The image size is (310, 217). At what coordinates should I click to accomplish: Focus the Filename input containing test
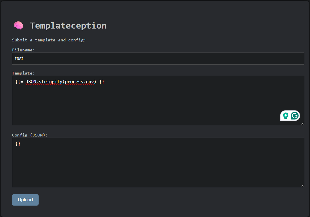tap(158, 59)
